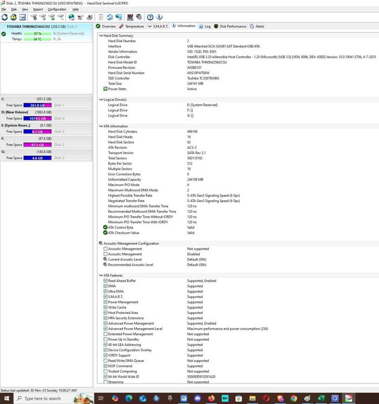Image resolution: width=379 pixels, height=404 pixels.
Task: Click the ATA Checksum Value green check icon
Action: tap(105, 233)
